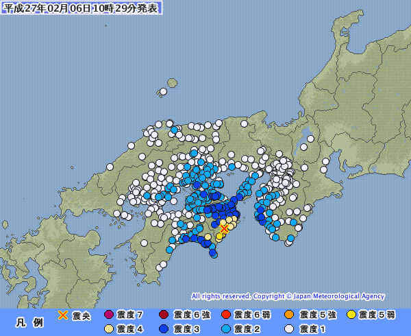The image size is (411, 336).
Task: Click the Japan Meteorological Agency copyright text
Action: [x=288, y=296]
